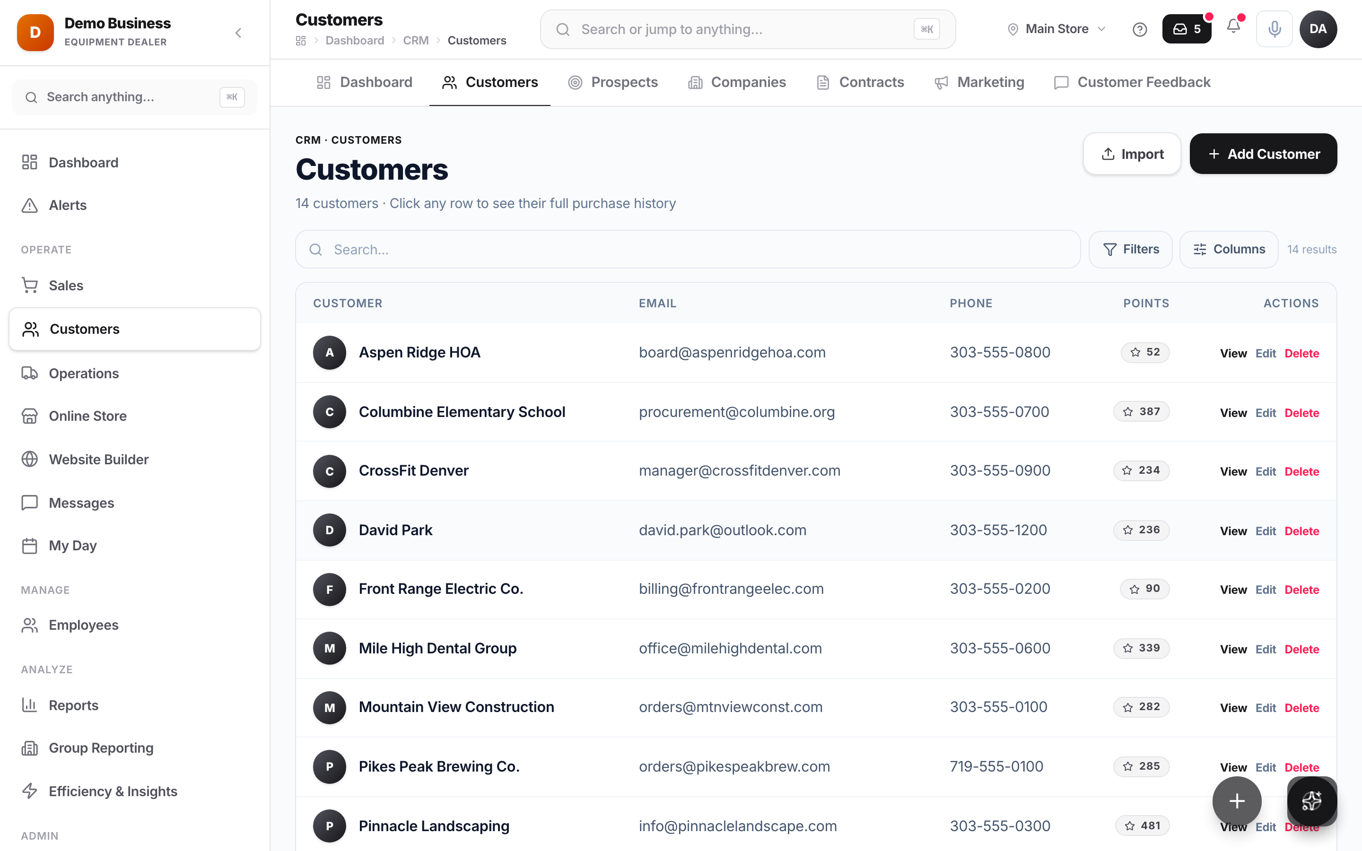Click the CRM breadcrumb link

click(x=415, y=41)
